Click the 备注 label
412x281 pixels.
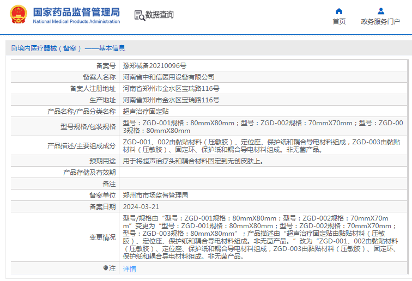coord(109,184)
